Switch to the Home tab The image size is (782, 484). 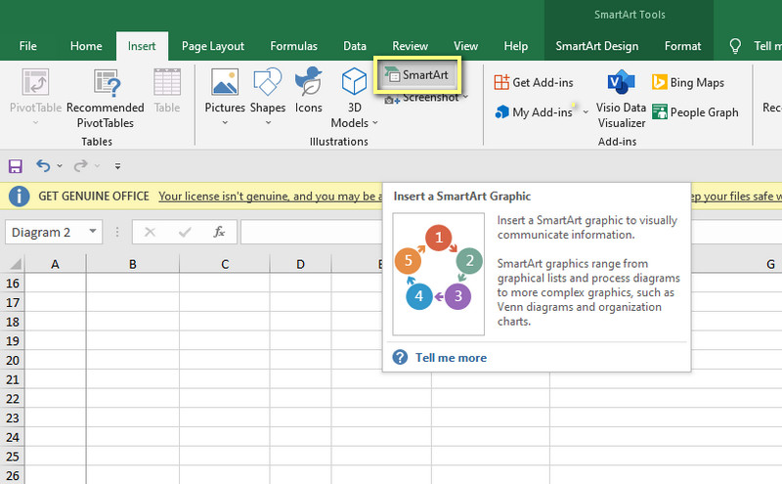[86, 46]
